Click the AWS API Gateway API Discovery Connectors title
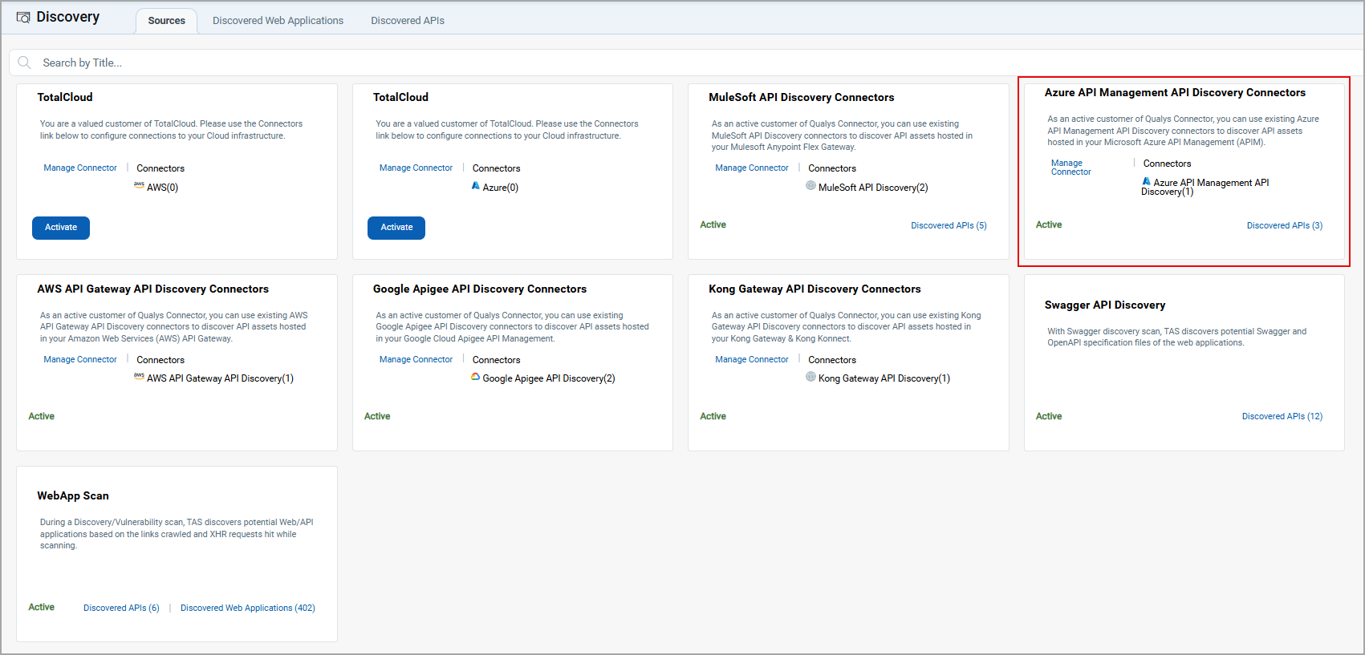Viewport: 1365px width, 655px height. click(152, 289)
